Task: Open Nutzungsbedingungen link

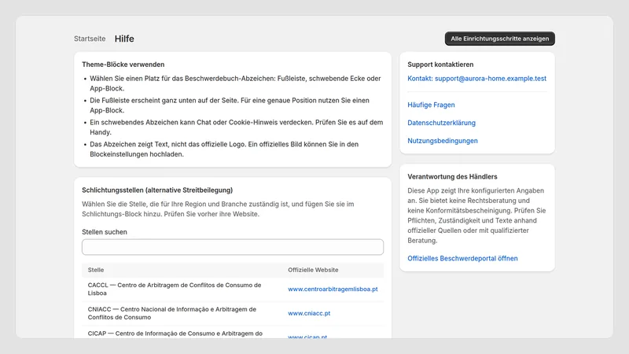Action: [443, 141]
